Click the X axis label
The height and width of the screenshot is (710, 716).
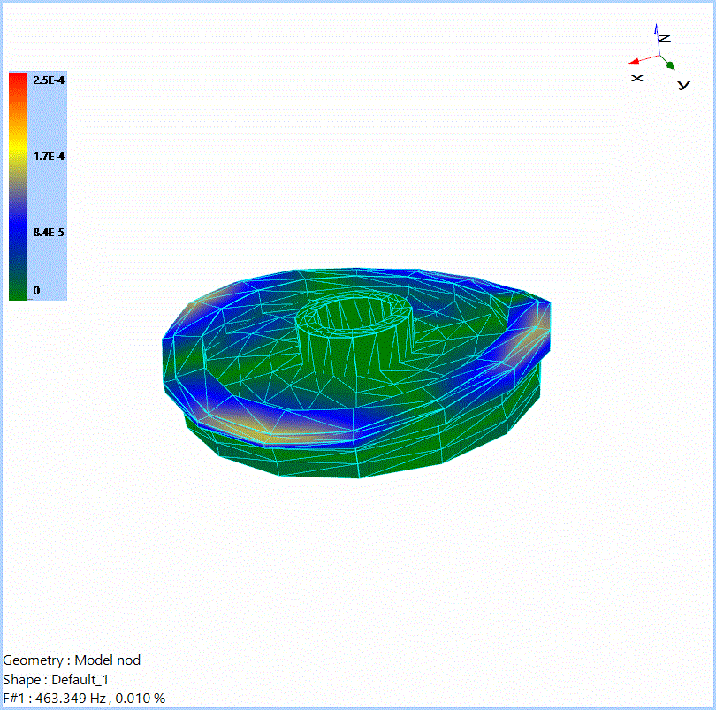coord(637,78)
